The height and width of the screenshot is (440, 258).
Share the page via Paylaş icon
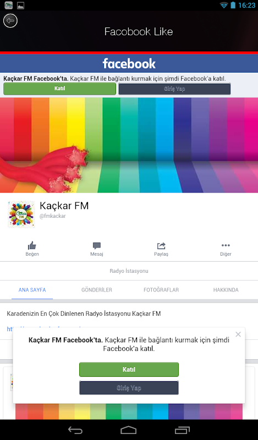(x=161, y=246)
